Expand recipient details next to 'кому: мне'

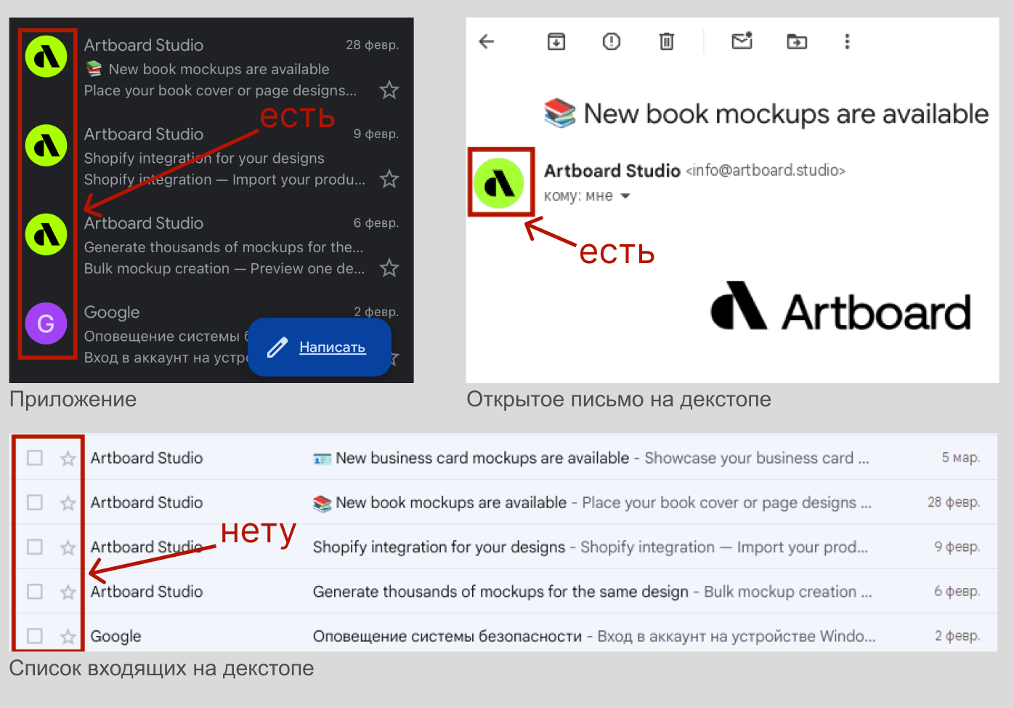(x=625, y=196)
